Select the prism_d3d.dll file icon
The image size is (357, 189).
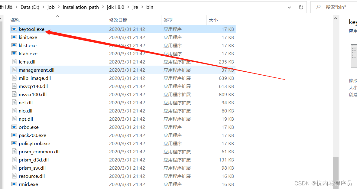coord(14,160)
